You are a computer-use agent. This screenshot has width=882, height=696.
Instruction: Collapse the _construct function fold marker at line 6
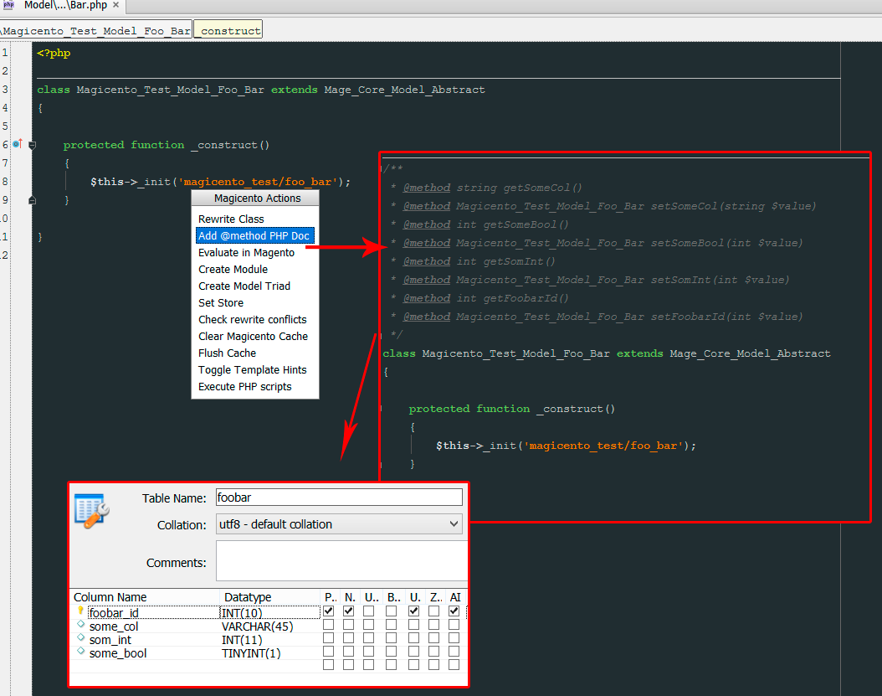[32, 145]
